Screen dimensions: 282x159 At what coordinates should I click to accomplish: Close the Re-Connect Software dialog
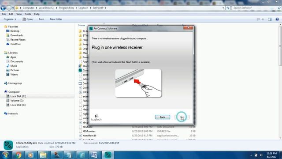click(188, 27)
